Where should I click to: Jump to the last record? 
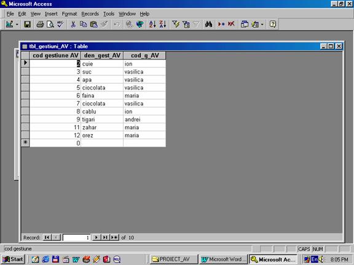105,237
